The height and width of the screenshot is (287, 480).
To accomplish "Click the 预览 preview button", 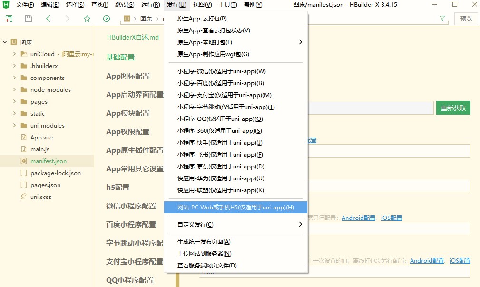I will [x=466, y=19].
